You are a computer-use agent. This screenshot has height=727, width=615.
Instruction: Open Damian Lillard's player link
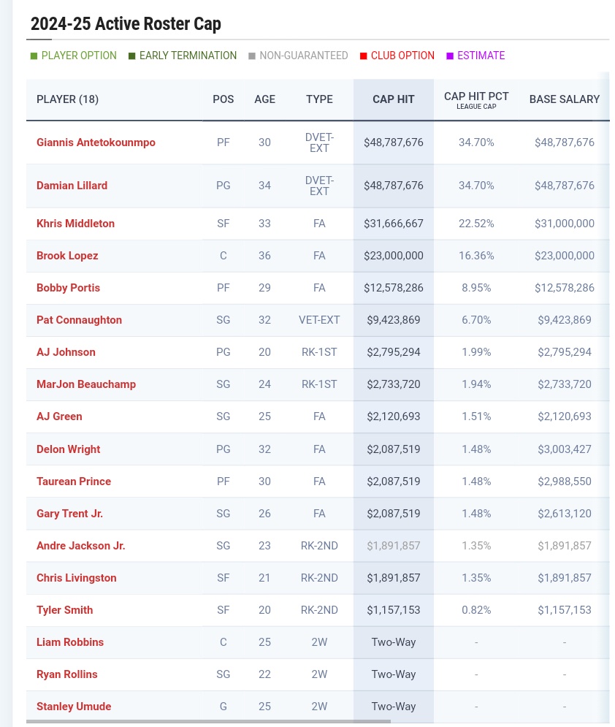tap(72, 186)
